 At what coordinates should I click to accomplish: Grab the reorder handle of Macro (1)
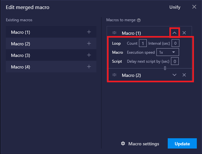click(x=114, y=33)
